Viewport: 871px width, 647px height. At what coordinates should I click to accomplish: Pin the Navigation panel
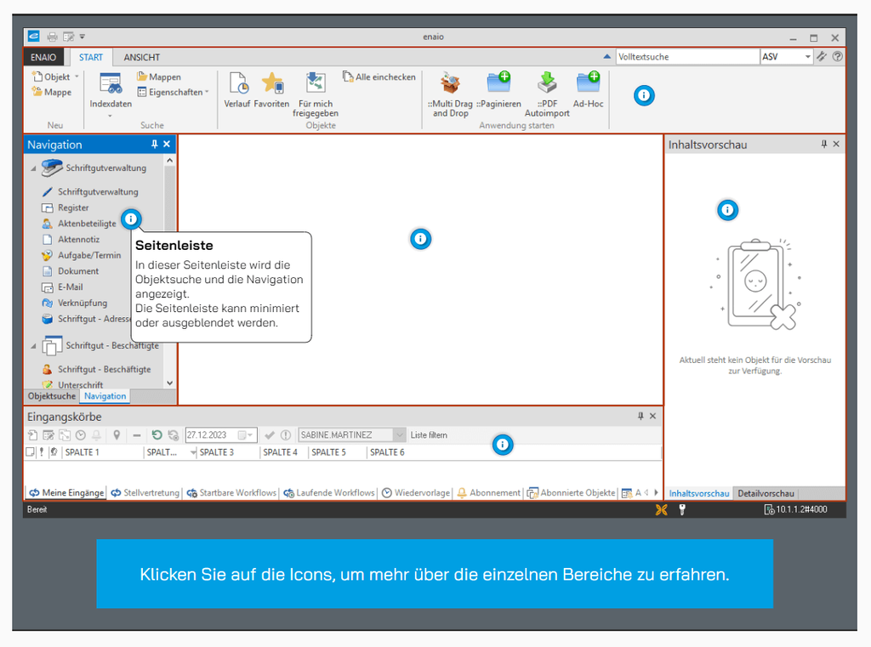click(x=153, y=144)
